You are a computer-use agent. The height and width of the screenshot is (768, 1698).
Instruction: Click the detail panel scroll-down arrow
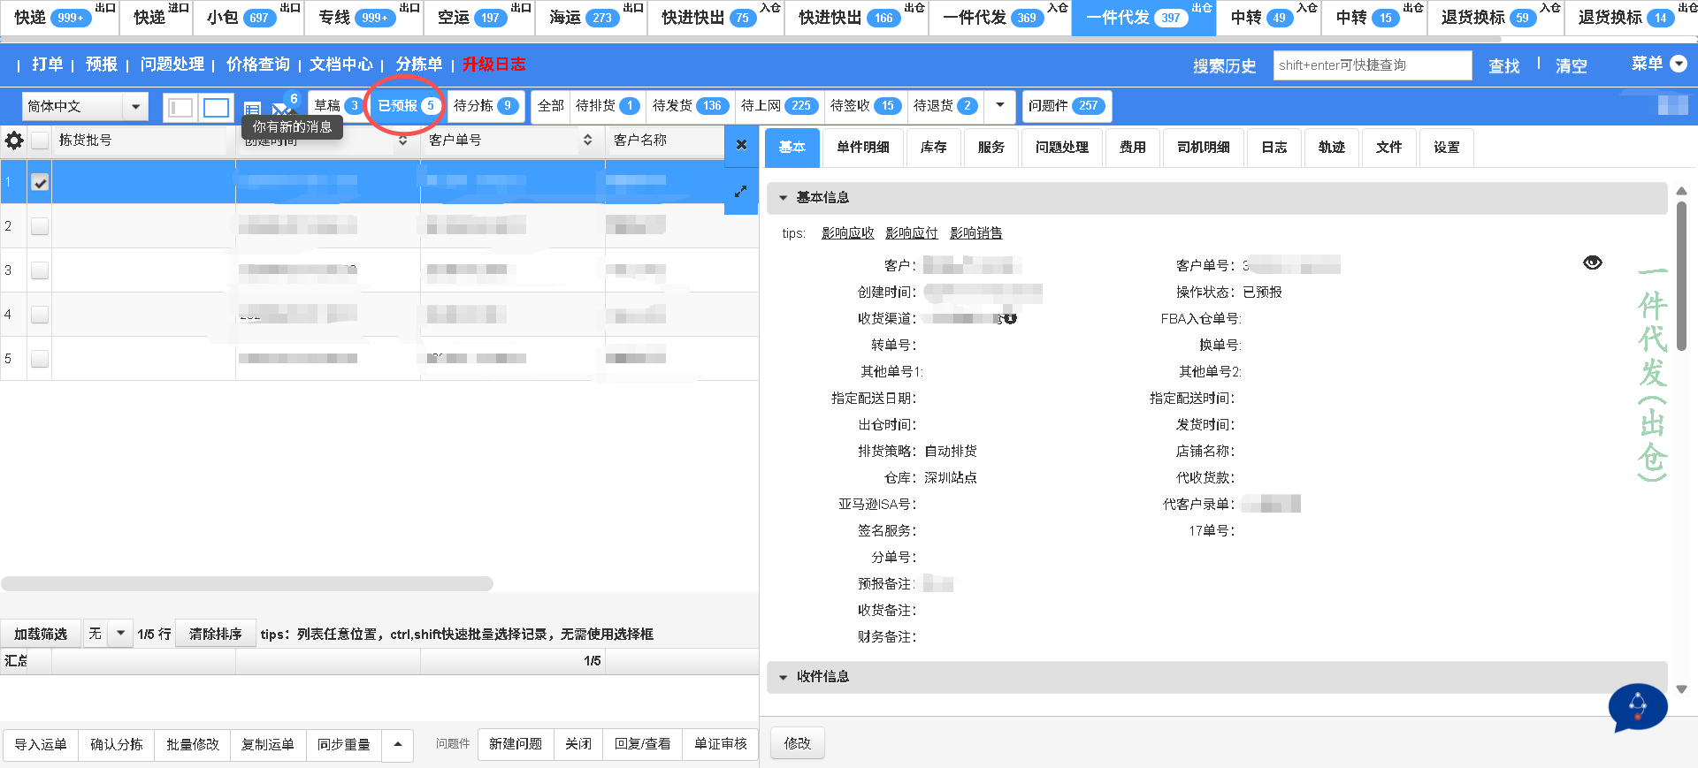[1681, 689]
